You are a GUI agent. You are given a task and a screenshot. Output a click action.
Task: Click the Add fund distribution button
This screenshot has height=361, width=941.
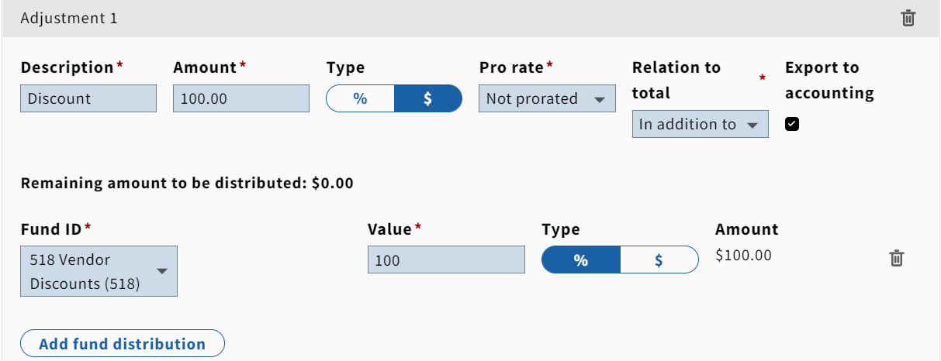coord(123,344)
